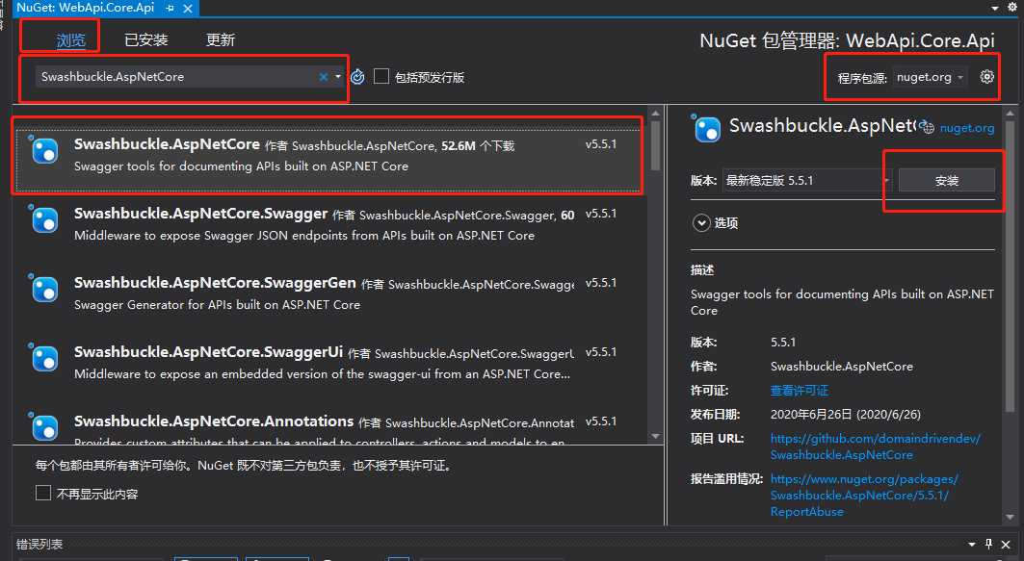Click the details pane vertical scrollbar thumb
Viewport: 1024px width, 561px height.
tap(1010, 267)
